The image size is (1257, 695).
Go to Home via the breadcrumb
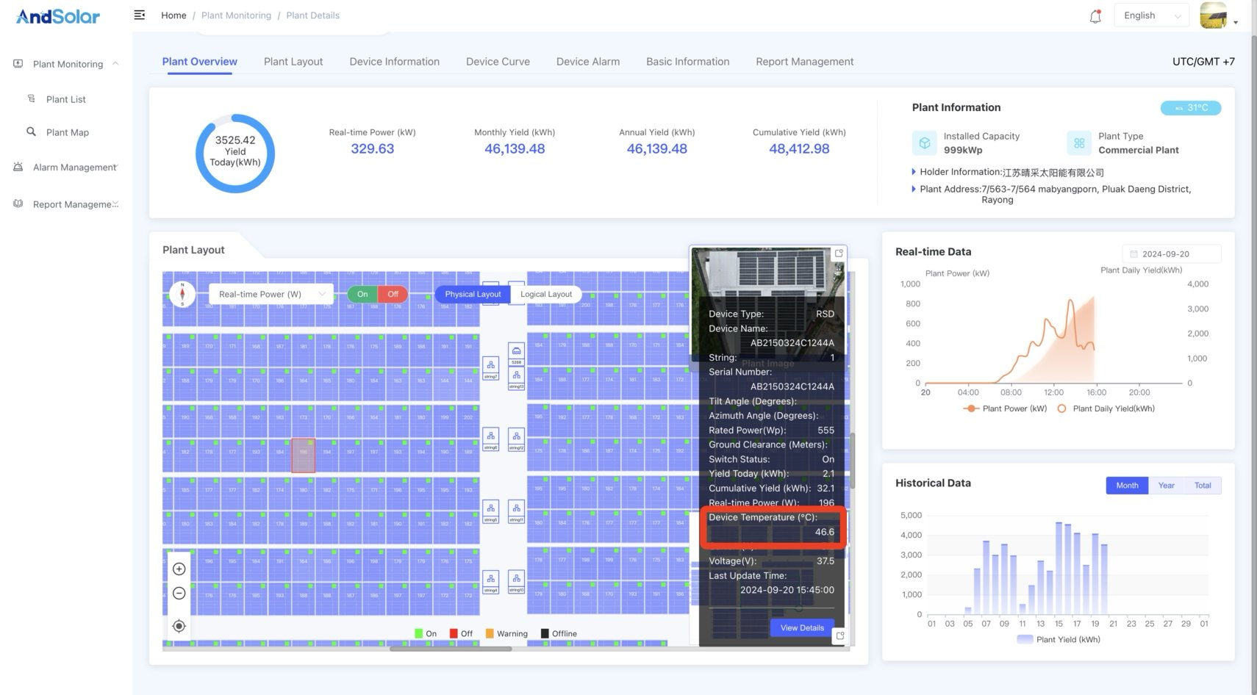pos(173,15)
